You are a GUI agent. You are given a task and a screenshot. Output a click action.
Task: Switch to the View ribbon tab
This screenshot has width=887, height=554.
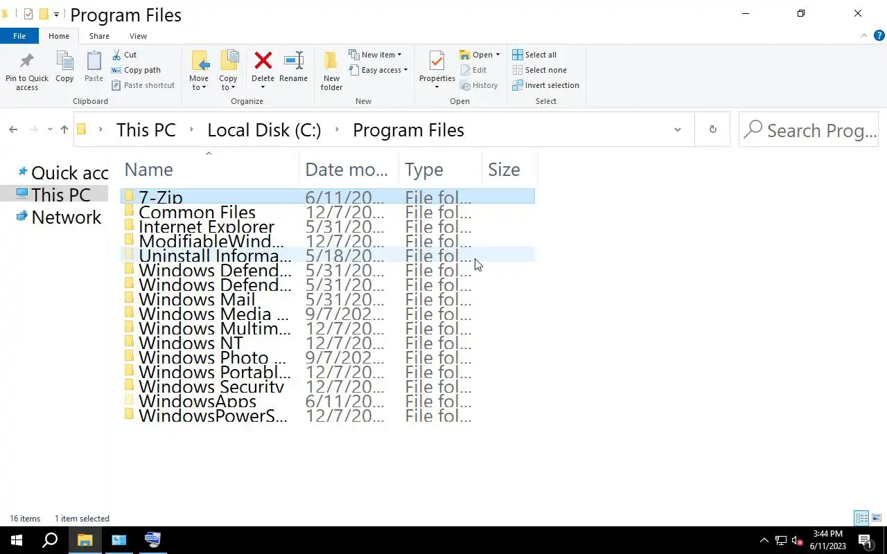point(138,36)
